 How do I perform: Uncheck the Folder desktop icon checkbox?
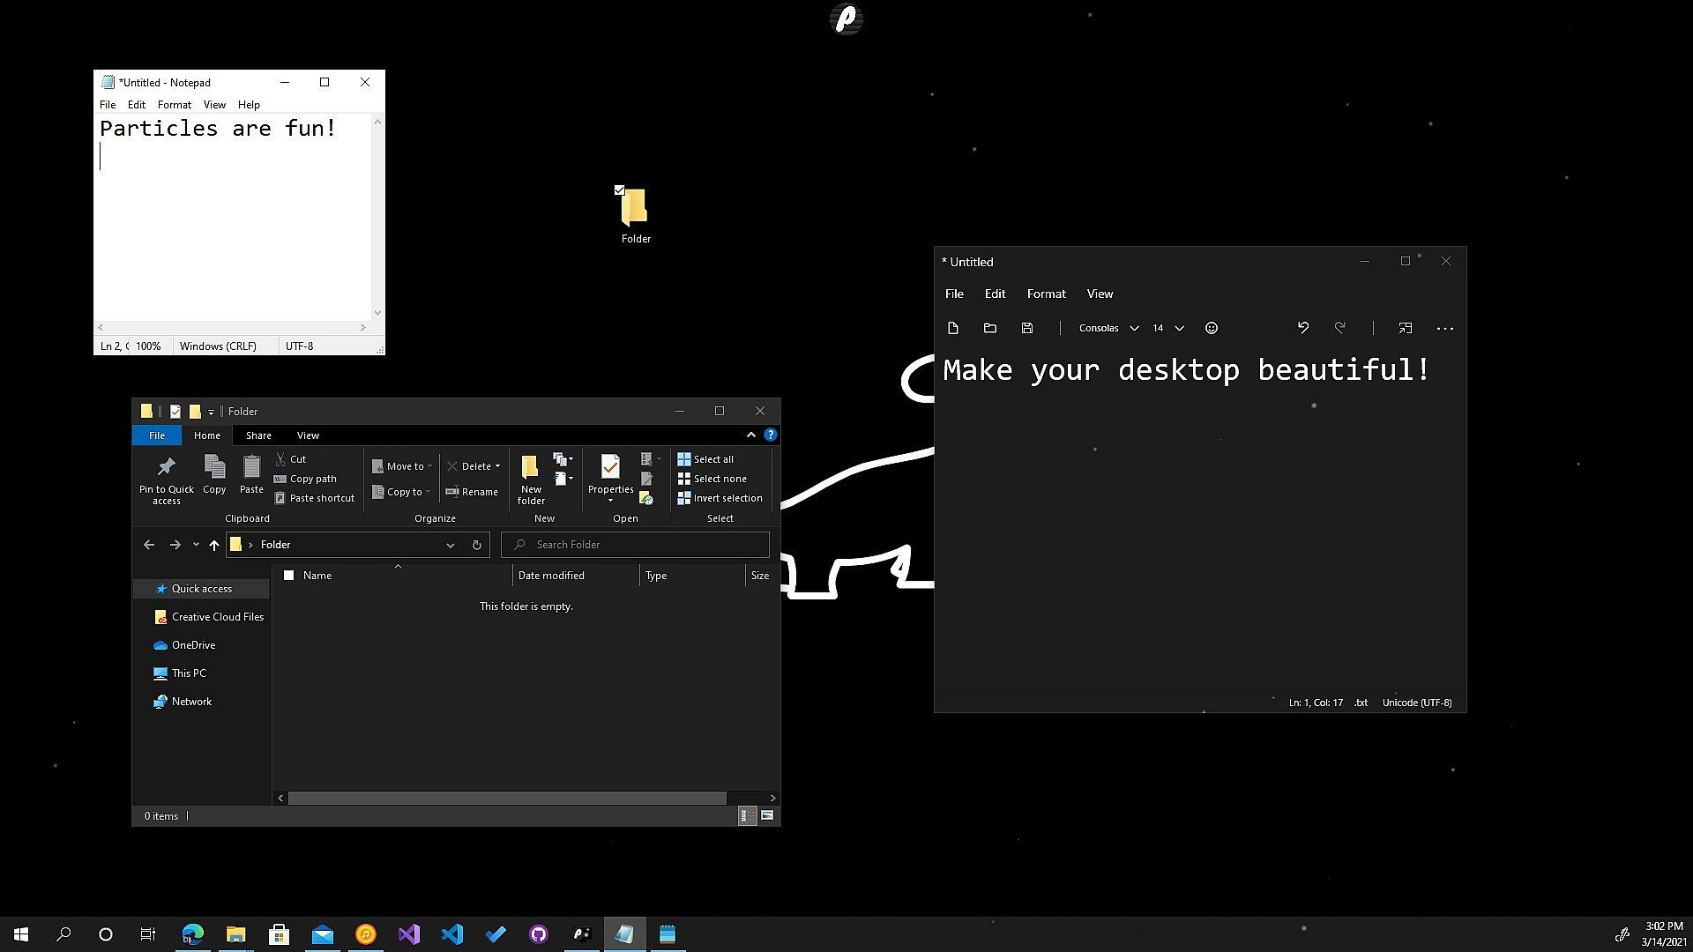click(619, 190)
